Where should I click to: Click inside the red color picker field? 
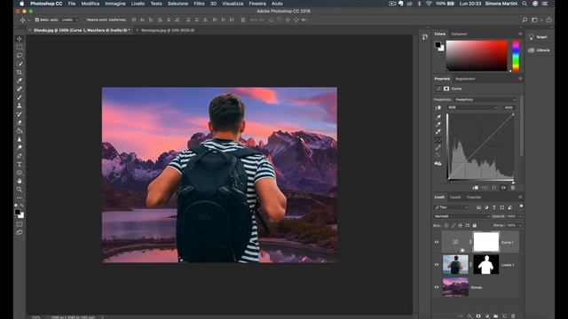pyautogui.click(x=477, y=56)
